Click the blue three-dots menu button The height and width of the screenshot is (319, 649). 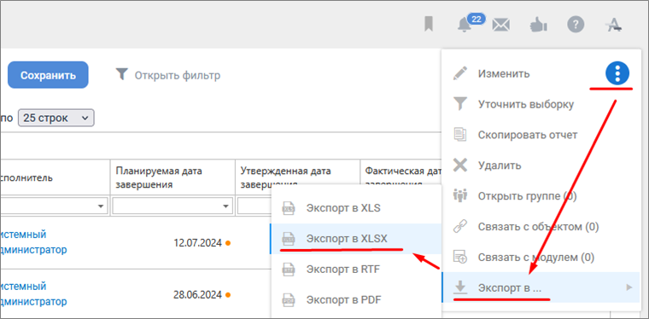(617, 74)
